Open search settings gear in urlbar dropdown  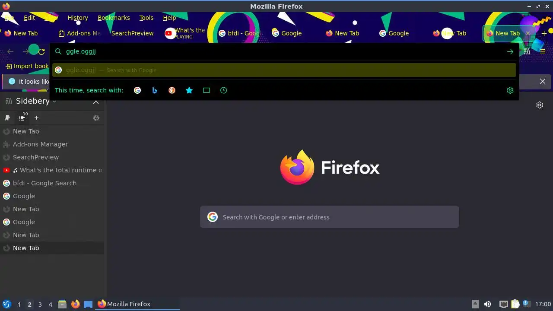point(510,90)
